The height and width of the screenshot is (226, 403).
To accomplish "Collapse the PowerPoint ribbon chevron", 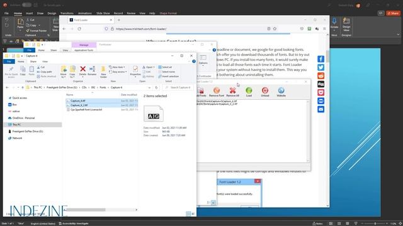I will click(x=398, y=35).
